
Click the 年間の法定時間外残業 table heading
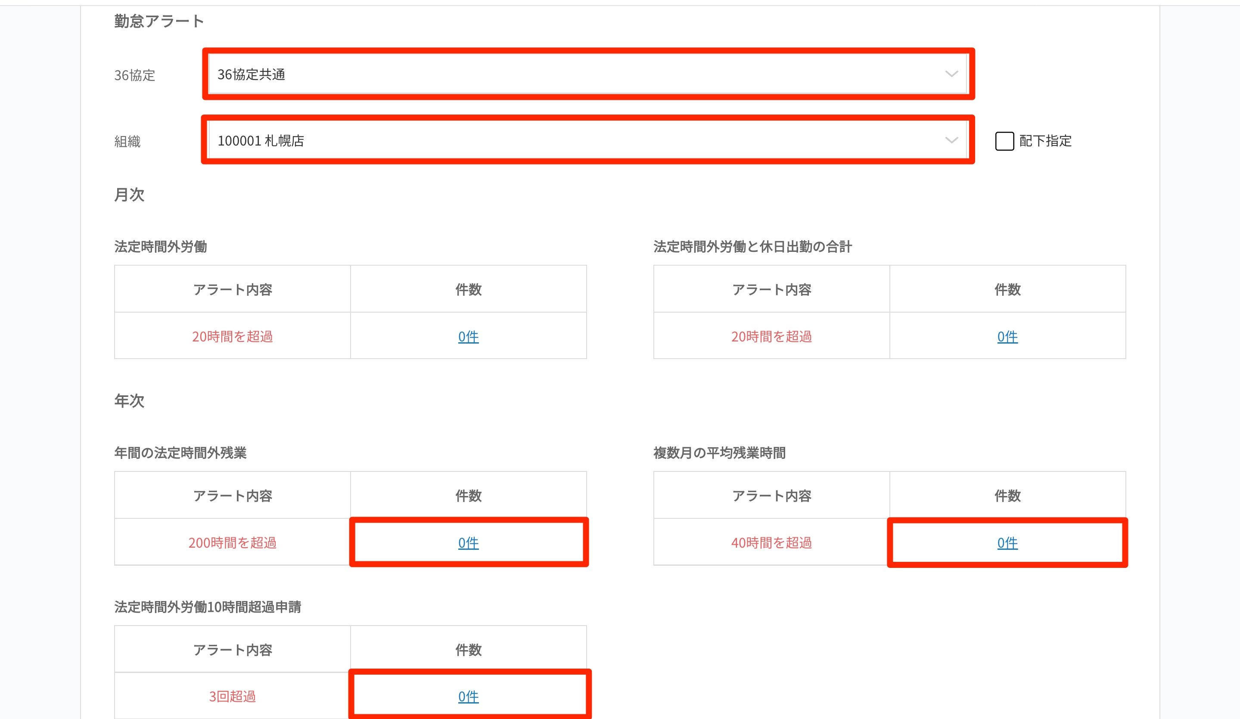click(180, 452)
